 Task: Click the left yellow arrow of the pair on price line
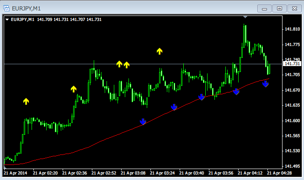click(x=119, y=64)
